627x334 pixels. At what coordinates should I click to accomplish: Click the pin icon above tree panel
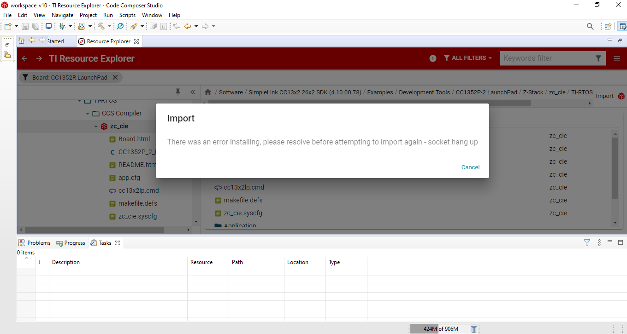(x=178, y=92)
